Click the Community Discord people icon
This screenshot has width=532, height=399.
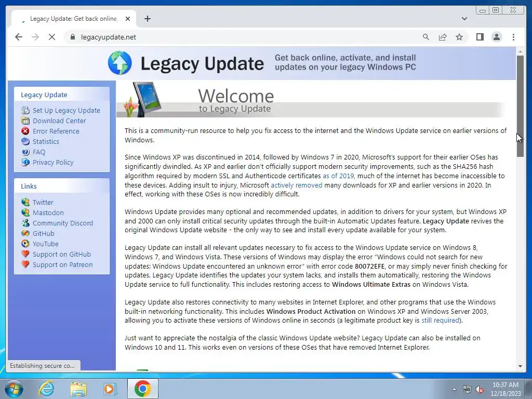pyautogui.click(x=25, y=223)
